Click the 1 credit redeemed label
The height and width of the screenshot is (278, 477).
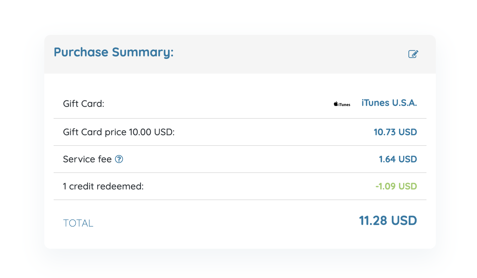[x=103, y=186]
